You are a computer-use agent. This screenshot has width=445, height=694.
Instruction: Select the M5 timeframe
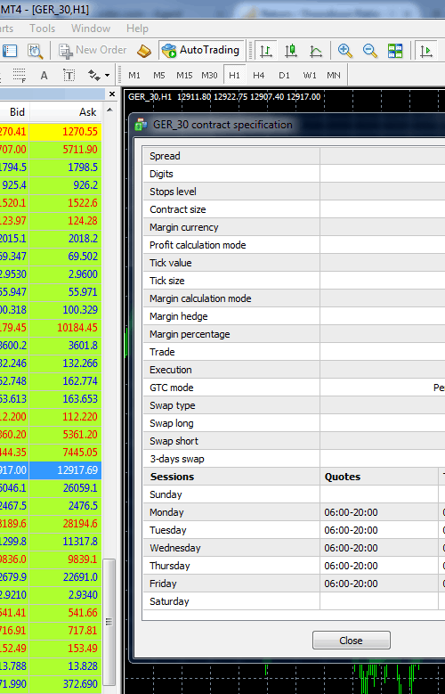point(158,75)
